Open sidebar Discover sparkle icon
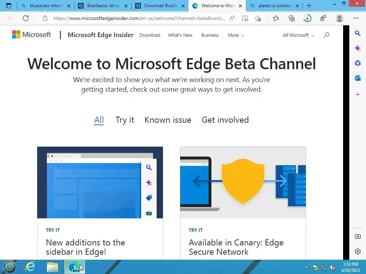366x274 pixels. click(x=357, y=48)
